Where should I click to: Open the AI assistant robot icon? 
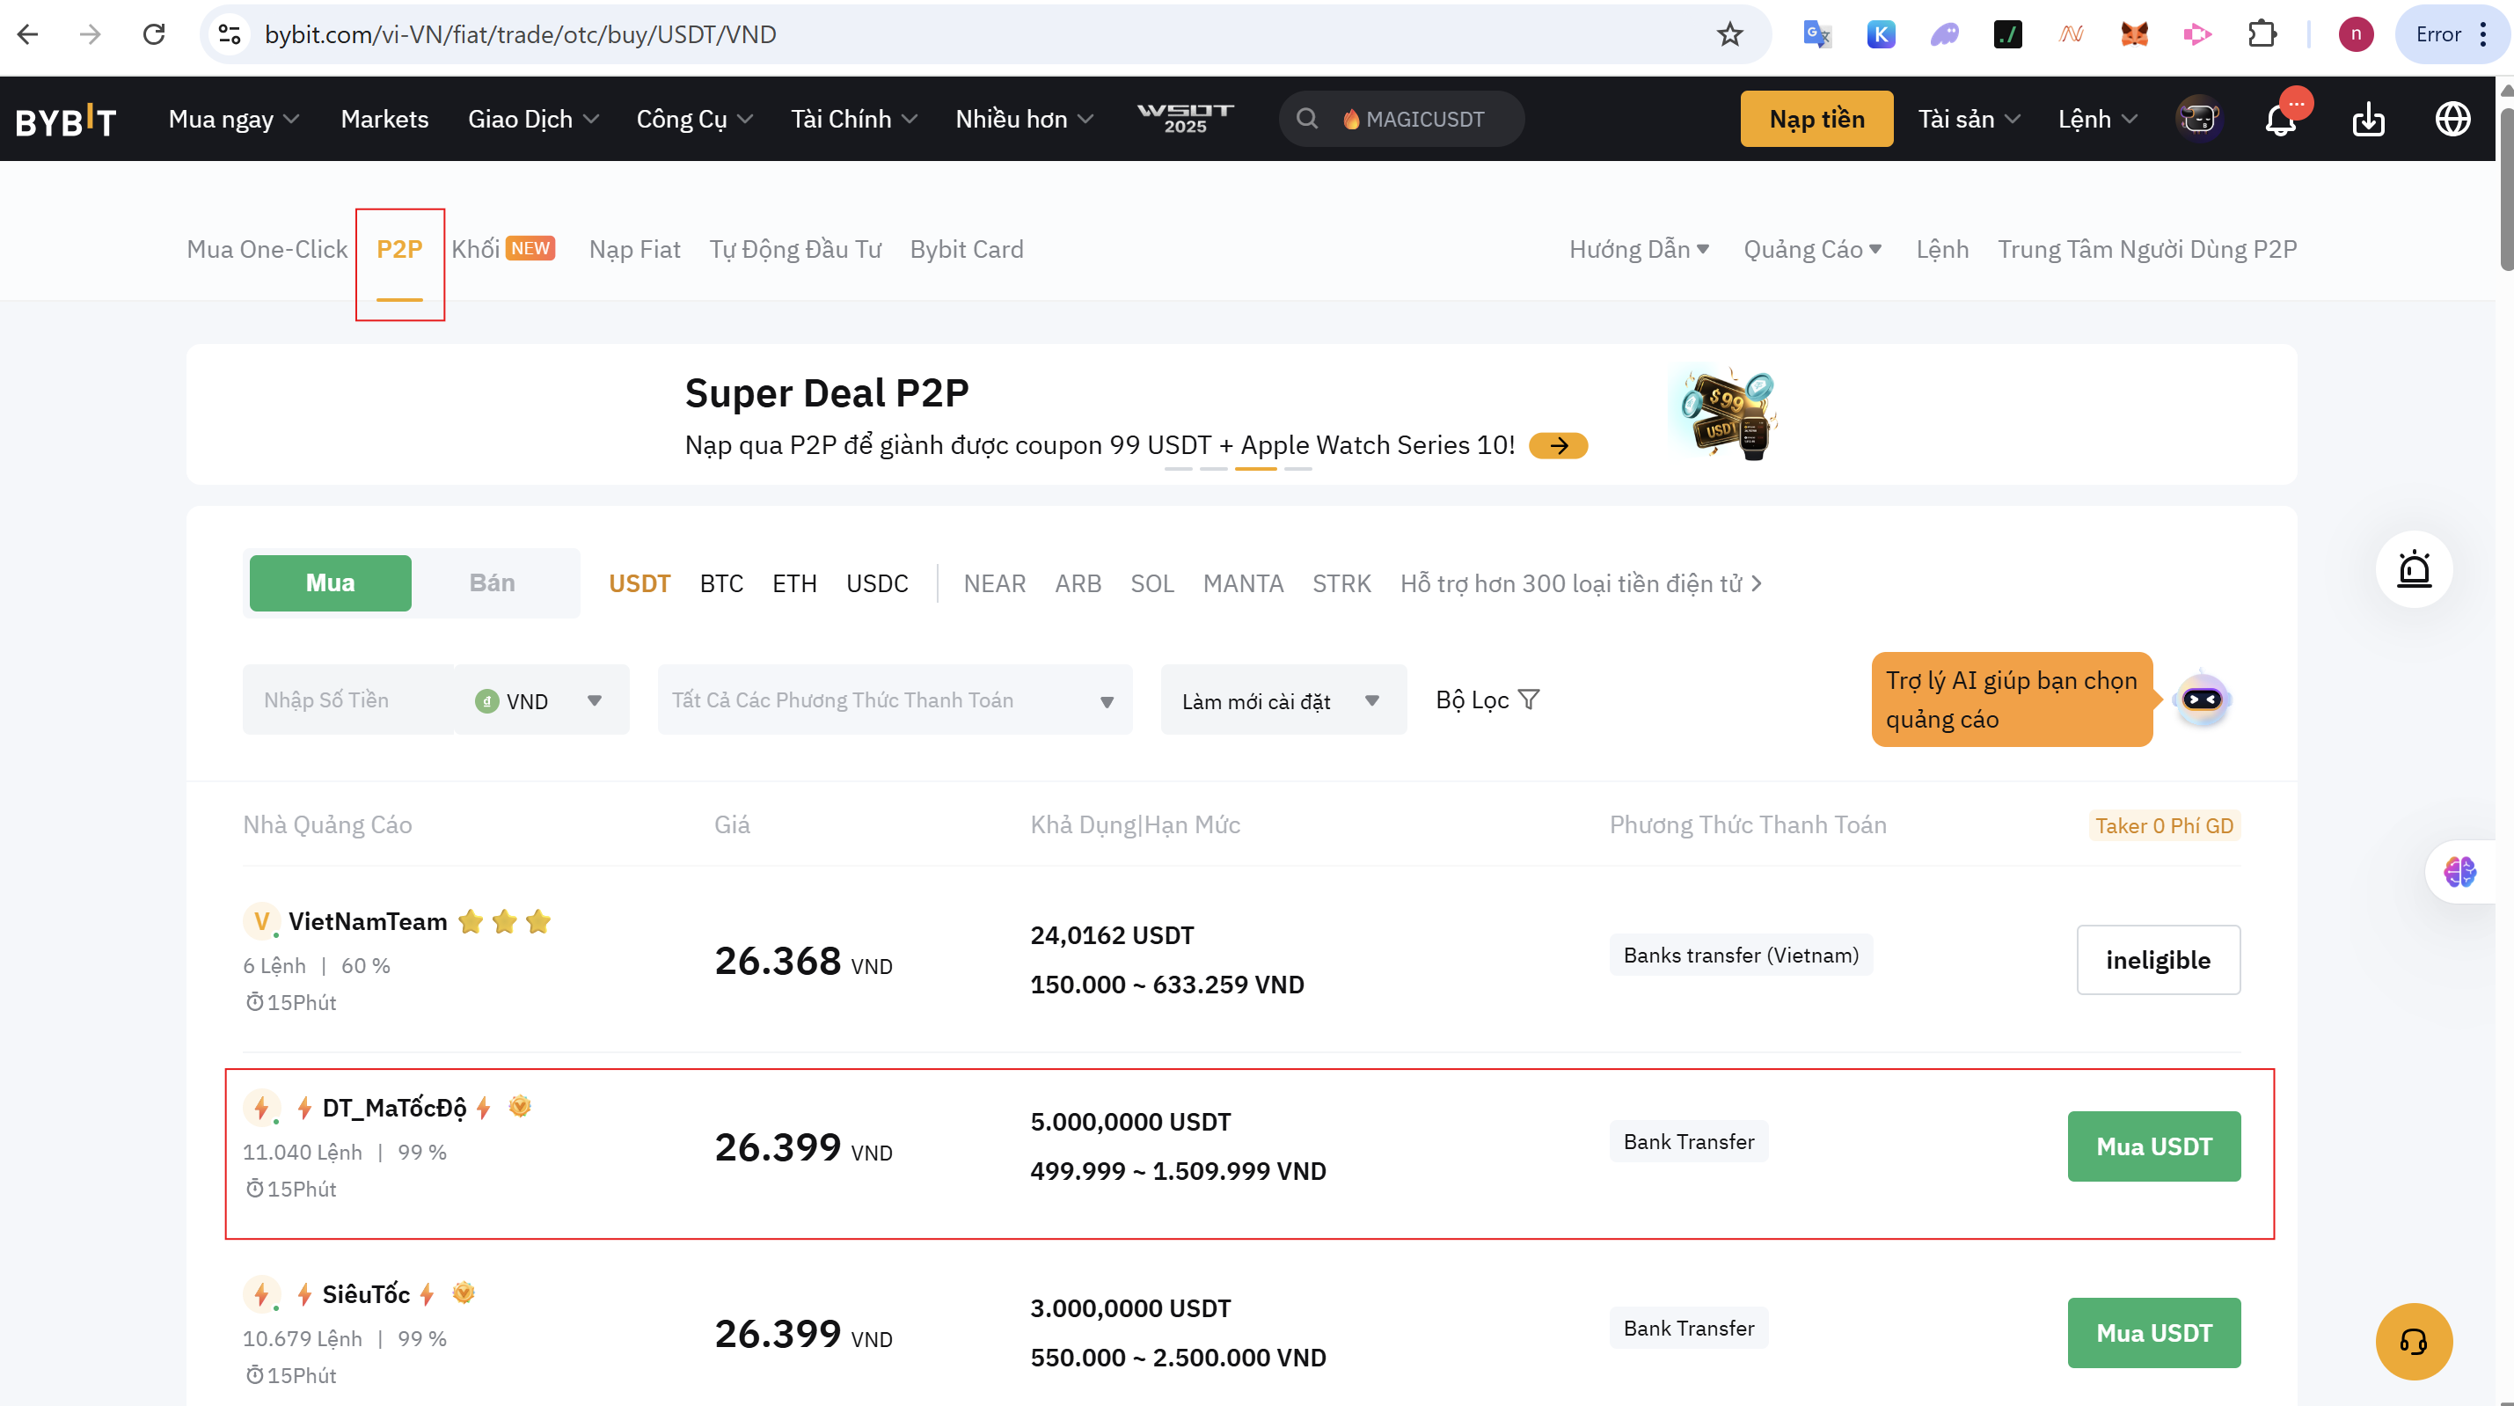2202,699
